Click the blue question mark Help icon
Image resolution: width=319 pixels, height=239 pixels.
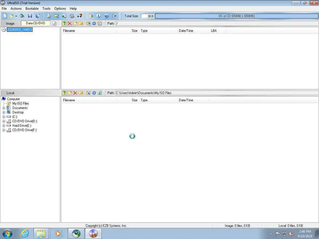click(x=106, y=16)
